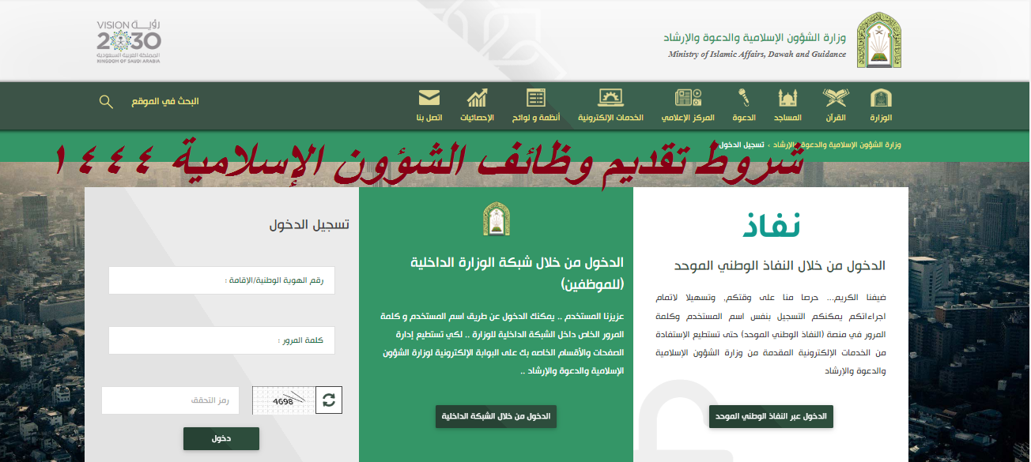Viewport: 1031px width, 462px height.
Task: Click the Ministry of Islamic Affairs emblem logo
Action: point(879,39)
